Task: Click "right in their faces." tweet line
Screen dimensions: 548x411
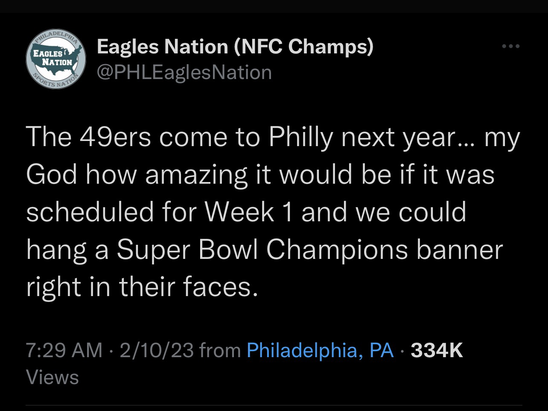Action: [142, 287]
